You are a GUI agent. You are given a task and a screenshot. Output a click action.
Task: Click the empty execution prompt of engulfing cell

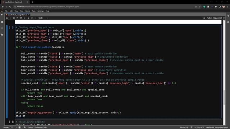(11, 27)
